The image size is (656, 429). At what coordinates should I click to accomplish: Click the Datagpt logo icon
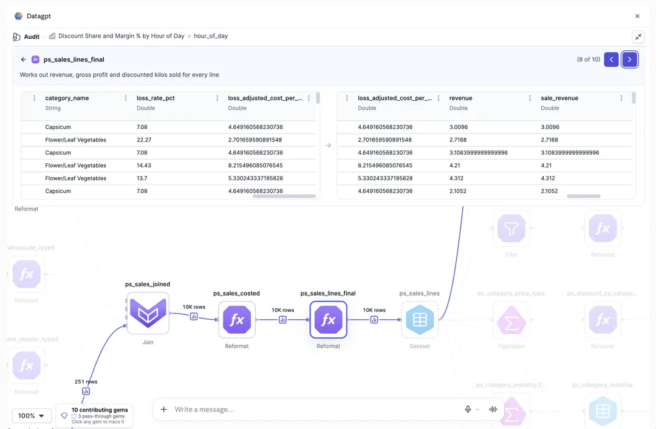[x=18, y=16]
